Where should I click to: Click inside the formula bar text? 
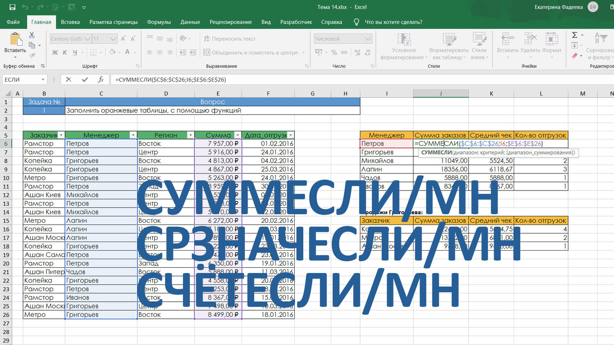pyautogui.click(x=171, y=80)
